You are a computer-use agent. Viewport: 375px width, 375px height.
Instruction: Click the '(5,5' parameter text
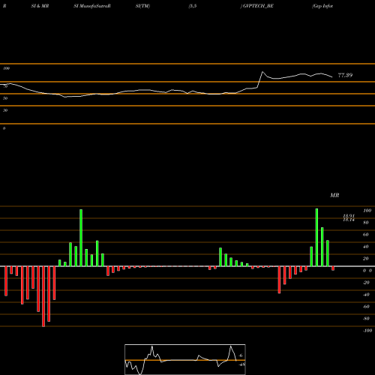click(193, 6)
